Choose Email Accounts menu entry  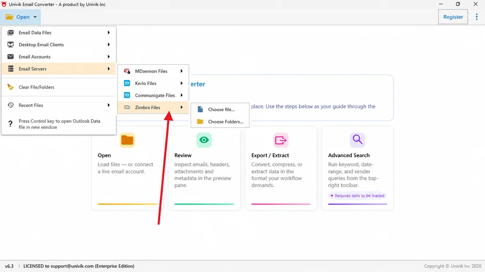pyautogui.click(x=59, y=56)
